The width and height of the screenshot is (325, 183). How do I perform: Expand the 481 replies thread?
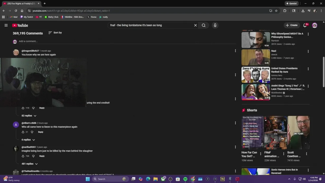29,164
